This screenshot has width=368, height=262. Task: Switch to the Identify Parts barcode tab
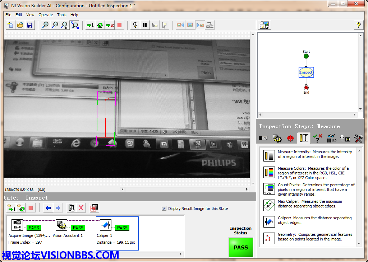point(331,138)
